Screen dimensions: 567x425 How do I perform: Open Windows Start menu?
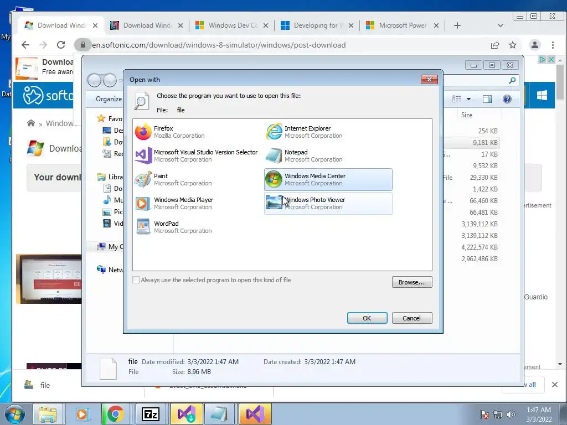pos(14,414)
